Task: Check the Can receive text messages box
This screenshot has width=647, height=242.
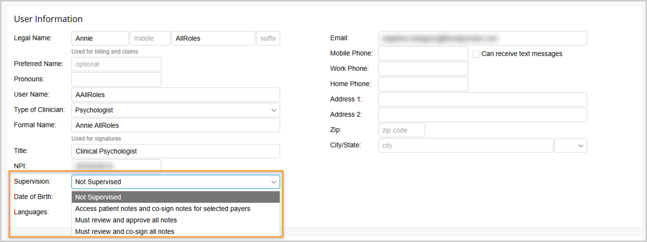Action: point(476,54)
